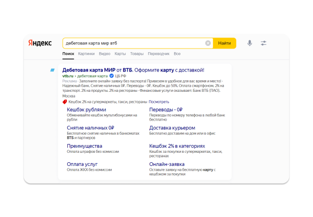Click the Москва location text

click(x=69, y=96)
